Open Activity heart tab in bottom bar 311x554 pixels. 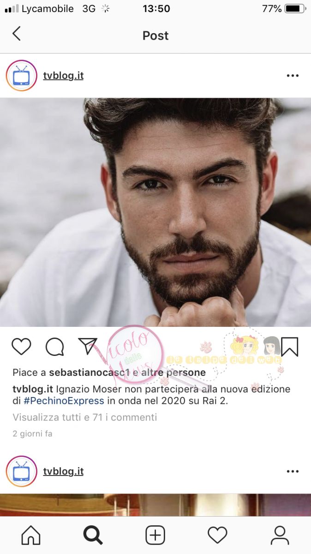(217, 536)
